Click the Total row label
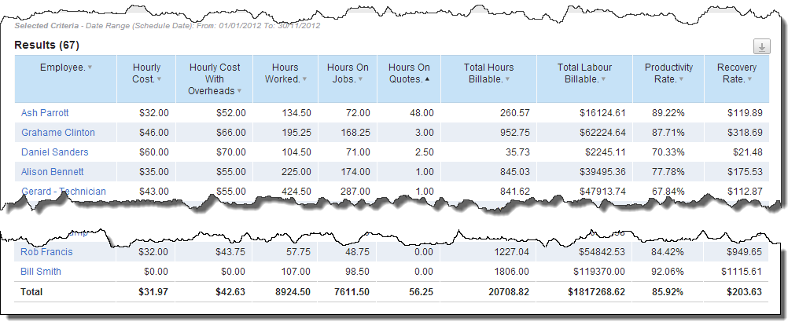 coord(31,291)
